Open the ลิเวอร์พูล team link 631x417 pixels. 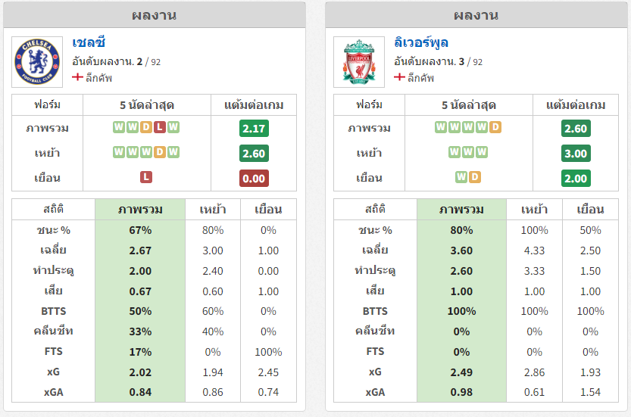pyautogui.click(x=421, y=42)
